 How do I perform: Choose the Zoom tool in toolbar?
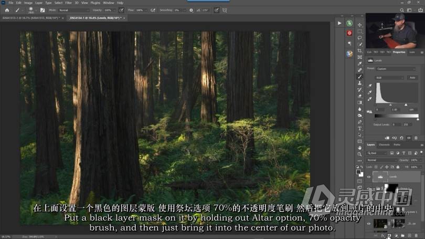359,154
